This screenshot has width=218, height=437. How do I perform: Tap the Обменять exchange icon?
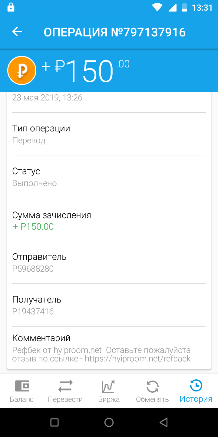tap(152, 386)
